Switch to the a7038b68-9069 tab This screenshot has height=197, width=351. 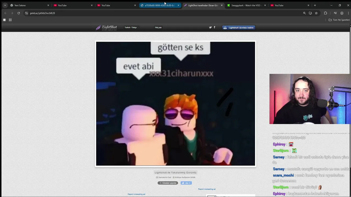click(x=160, y=5)
